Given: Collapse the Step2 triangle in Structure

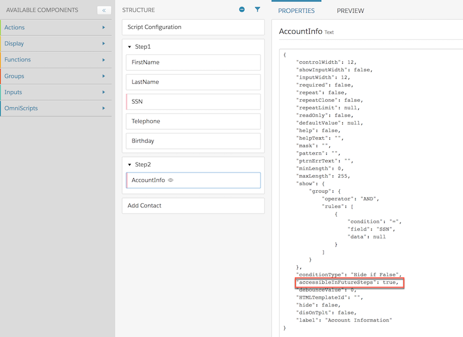Looking at the screenshot, I should (129, 165).
